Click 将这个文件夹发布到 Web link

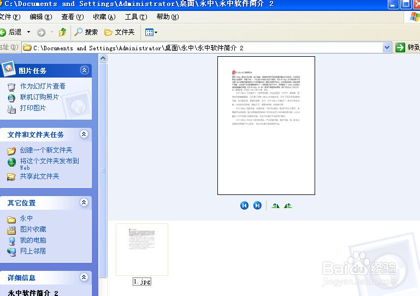[x=50, y=164]
